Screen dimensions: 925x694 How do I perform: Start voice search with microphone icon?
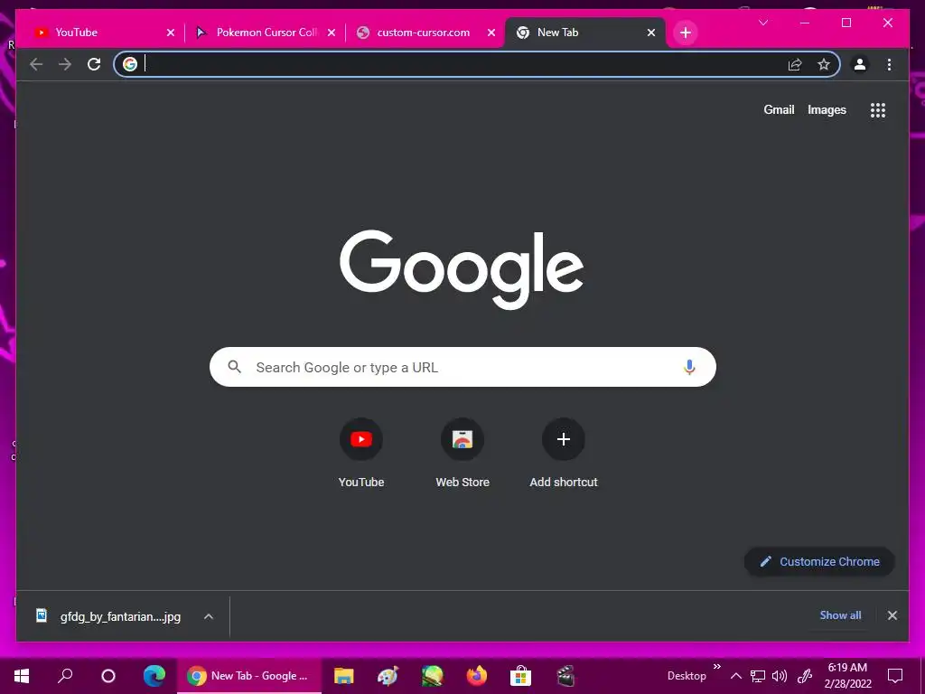pos(689,367)
